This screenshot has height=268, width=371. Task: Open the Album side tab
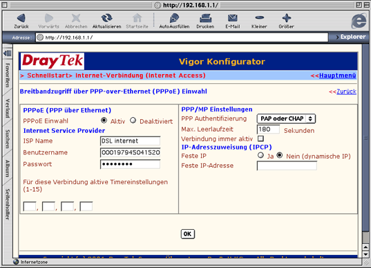click(x=8, y=169)
